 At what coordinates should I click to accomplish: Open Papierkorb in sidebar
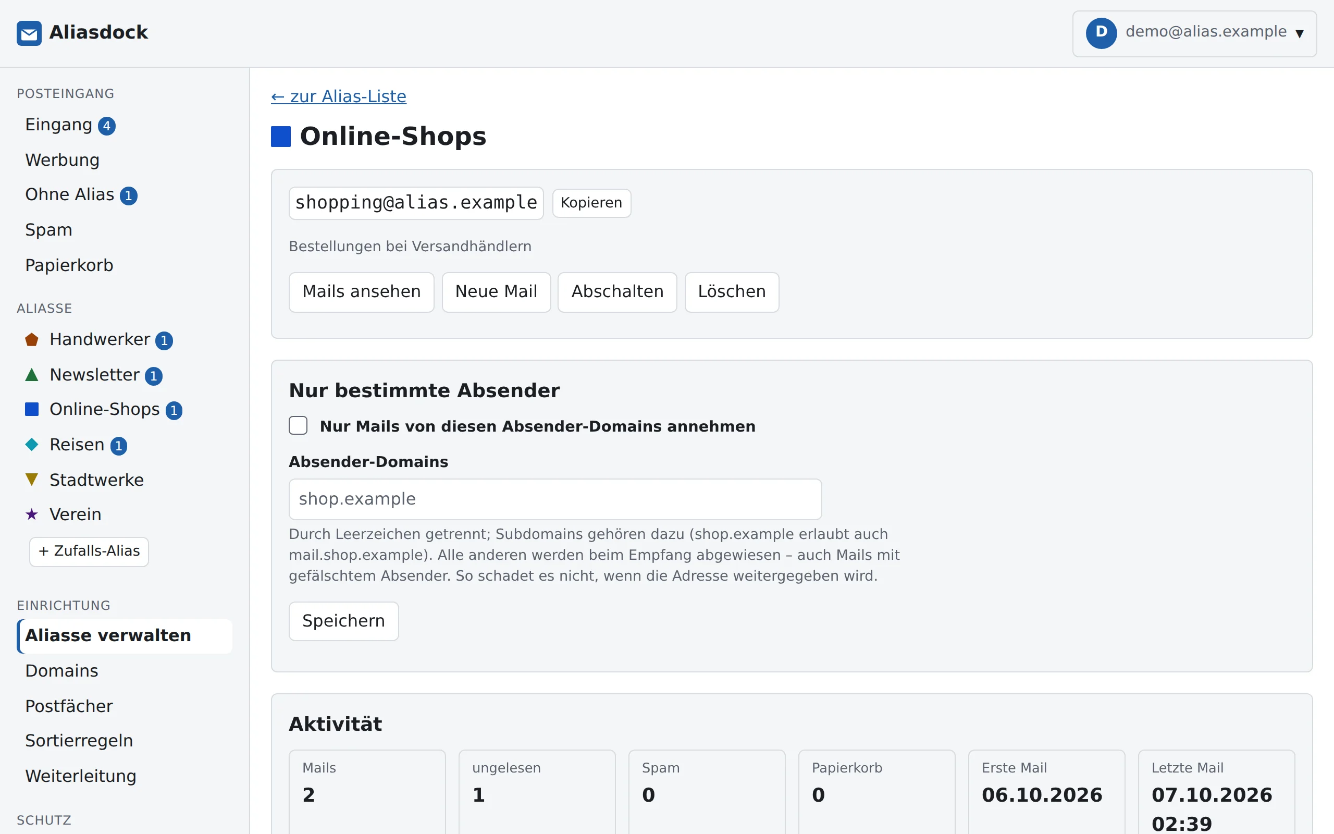(125, 265)
